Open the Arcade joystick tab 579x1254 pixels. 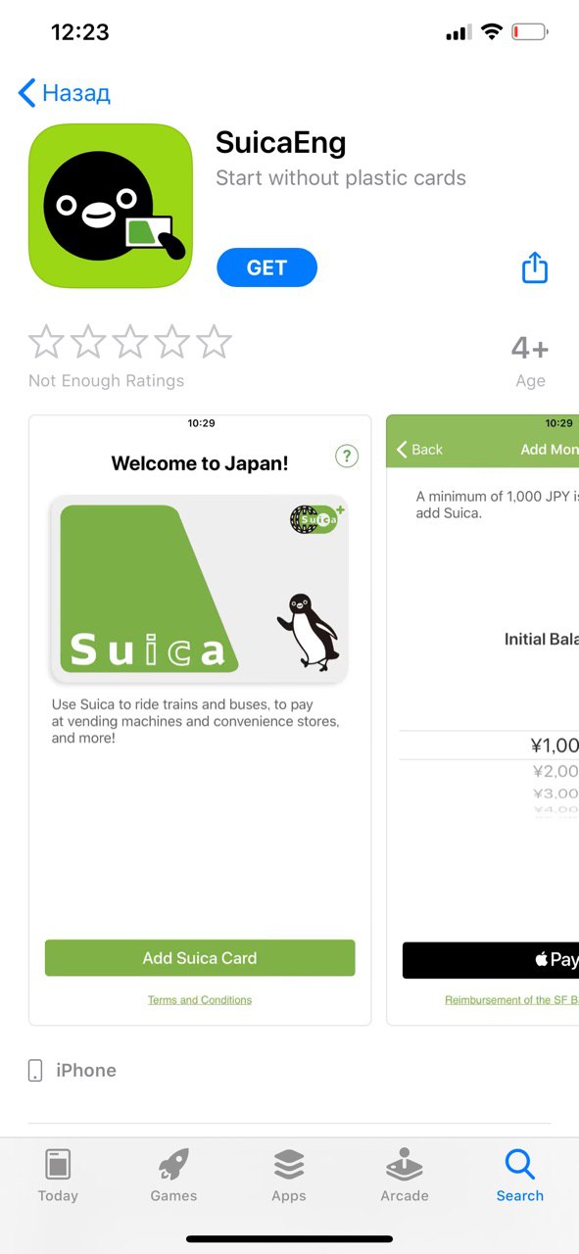pos(405,1176)
